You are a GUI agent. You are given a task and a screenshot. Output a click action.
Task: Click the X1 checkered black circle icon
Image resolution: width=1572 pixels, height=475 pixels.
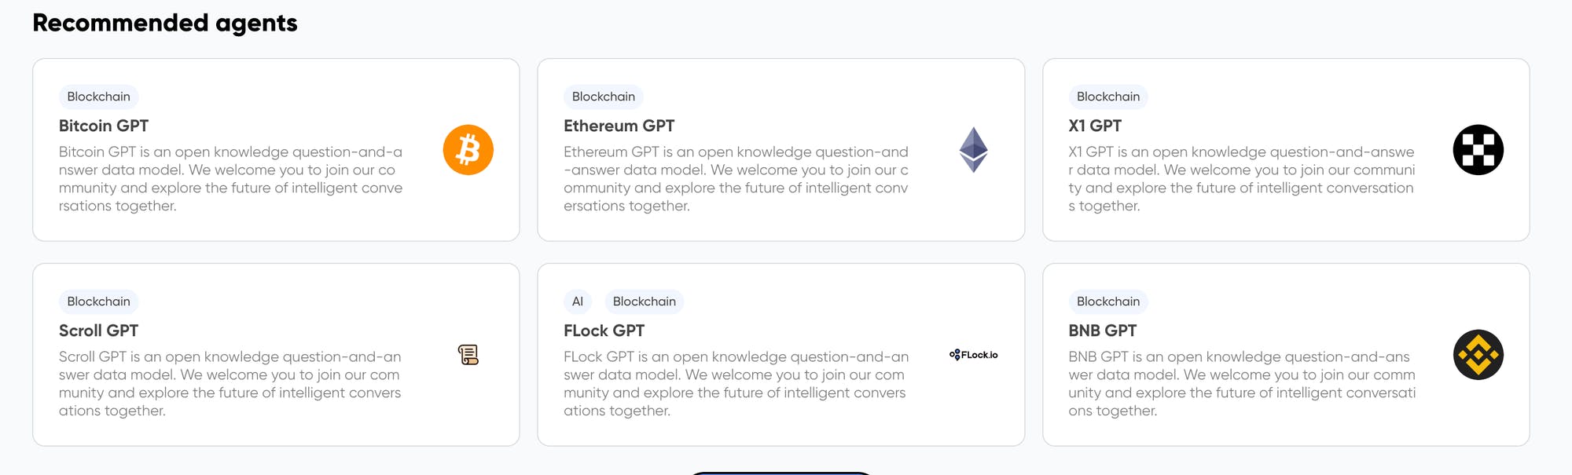(1478, 150)
